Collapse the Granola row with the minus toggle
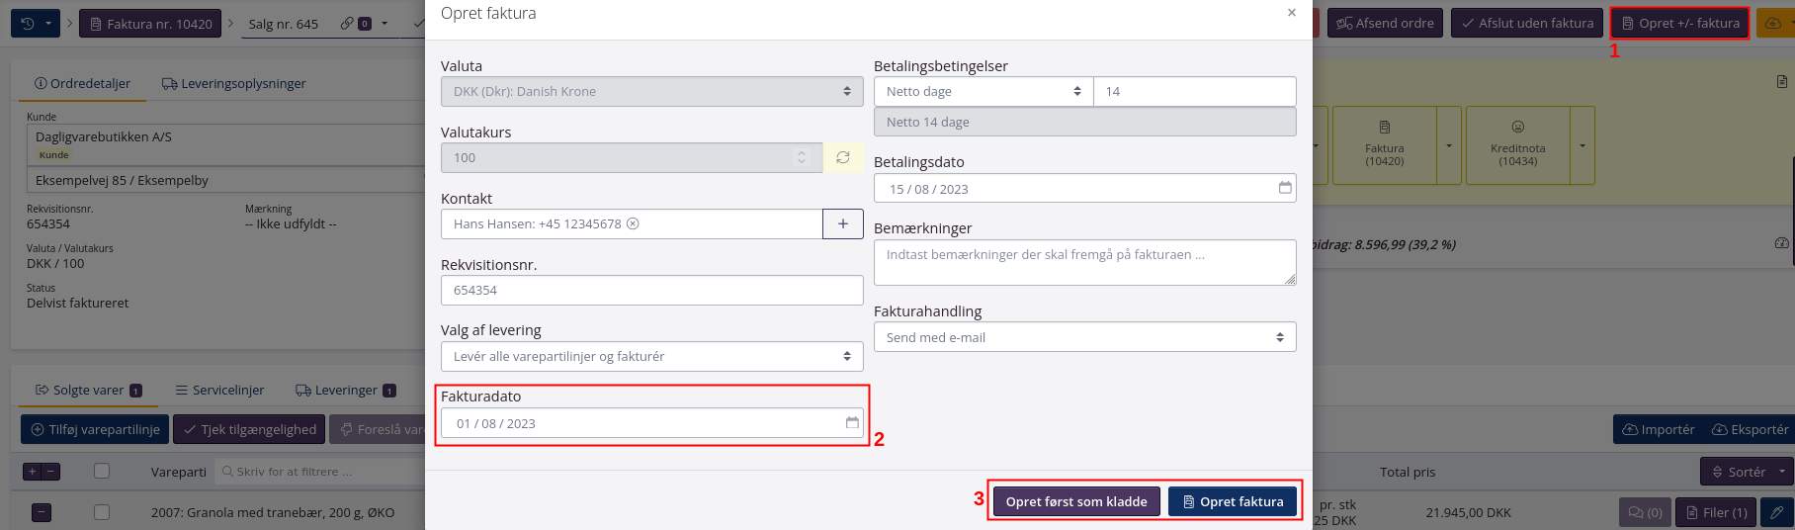This screenshot has height=530, width=1795. tap(42, 512)
